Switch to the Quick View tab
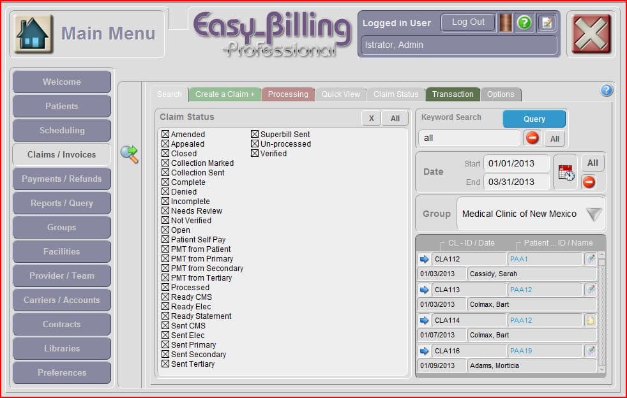The image size is (627, 398). click(341, 94)
